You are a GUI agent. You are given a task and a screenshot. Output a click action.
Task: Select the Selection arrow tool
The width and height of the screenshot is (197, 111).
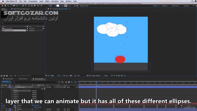coord(3,6)
